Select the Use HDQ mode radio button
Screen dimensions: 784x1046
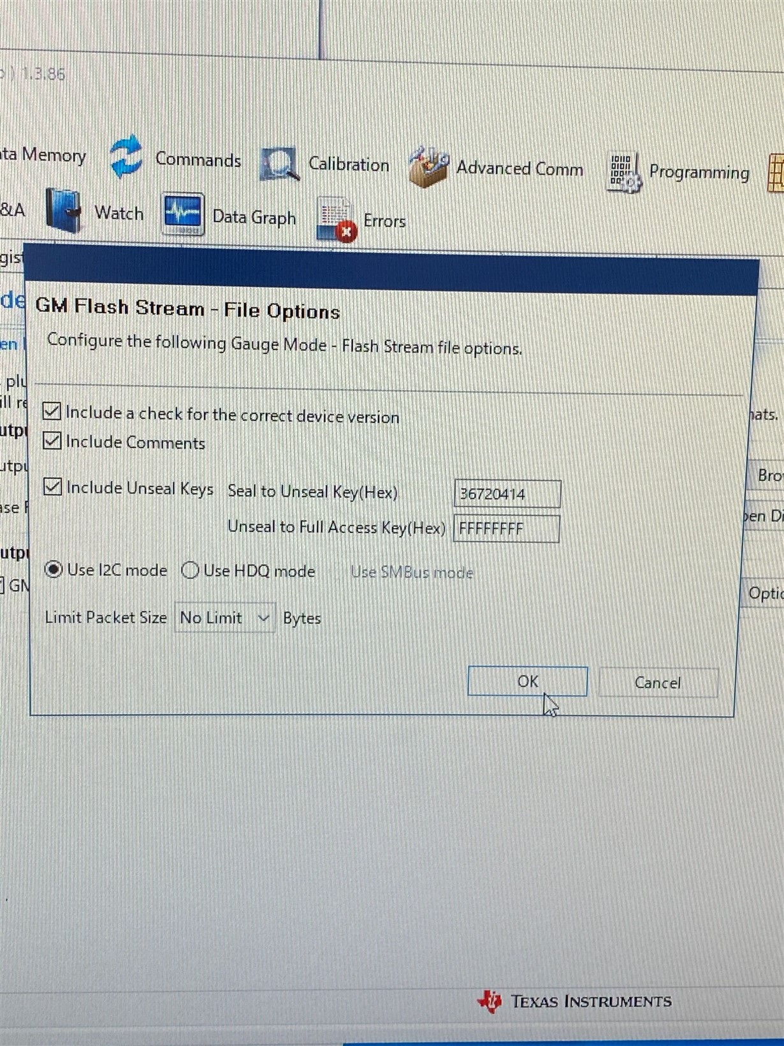pyautogui.click(x=190, y=570)
